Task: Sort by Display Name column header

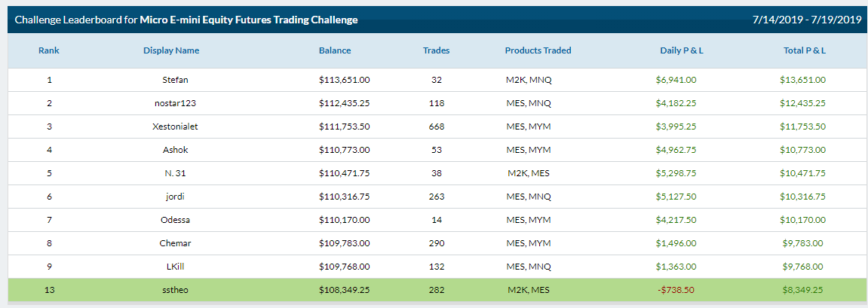Action: 171,50
